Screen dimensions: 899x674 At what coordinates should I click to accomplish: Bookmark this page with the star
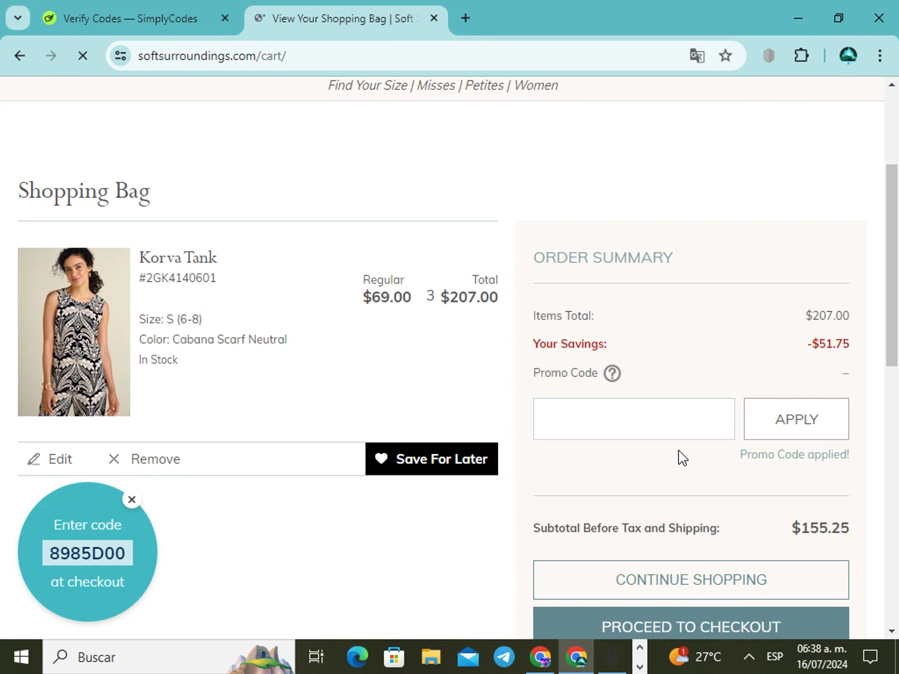click(725, 56)
